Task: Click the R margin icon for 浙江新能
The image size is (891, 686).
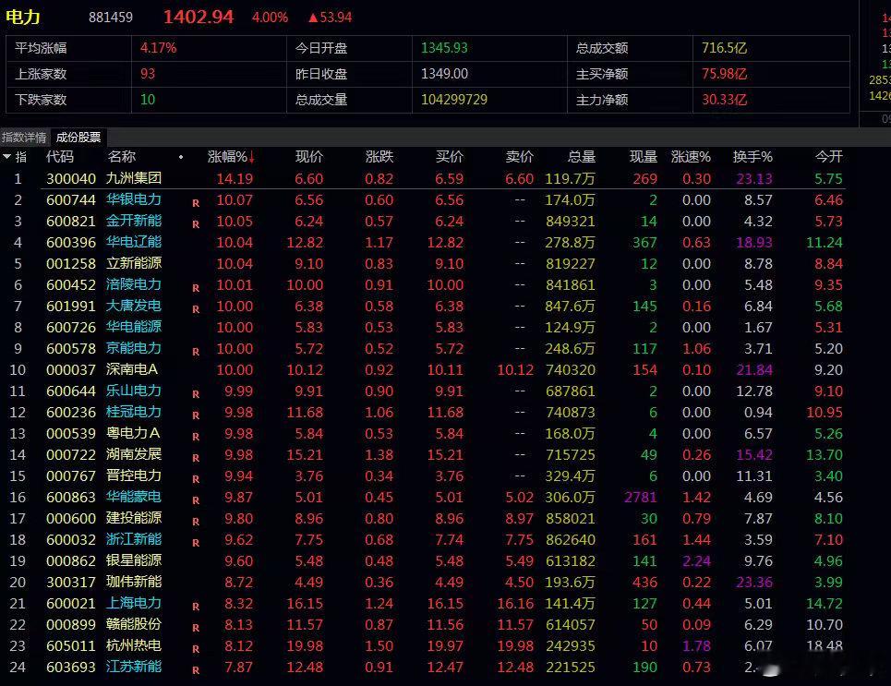Action: pos(196,542)
